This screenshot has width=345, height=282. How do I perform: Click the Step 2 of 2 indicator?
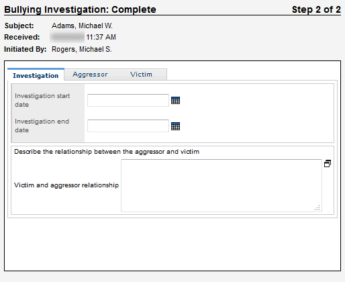(x=316, y=9)
